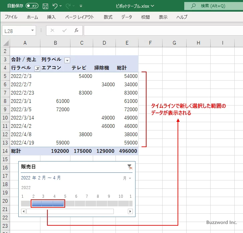Image resolution: width=243 pixels, height=233 pixels.
Task: Click the エアコン column label cell
Action: click(55, 68)
